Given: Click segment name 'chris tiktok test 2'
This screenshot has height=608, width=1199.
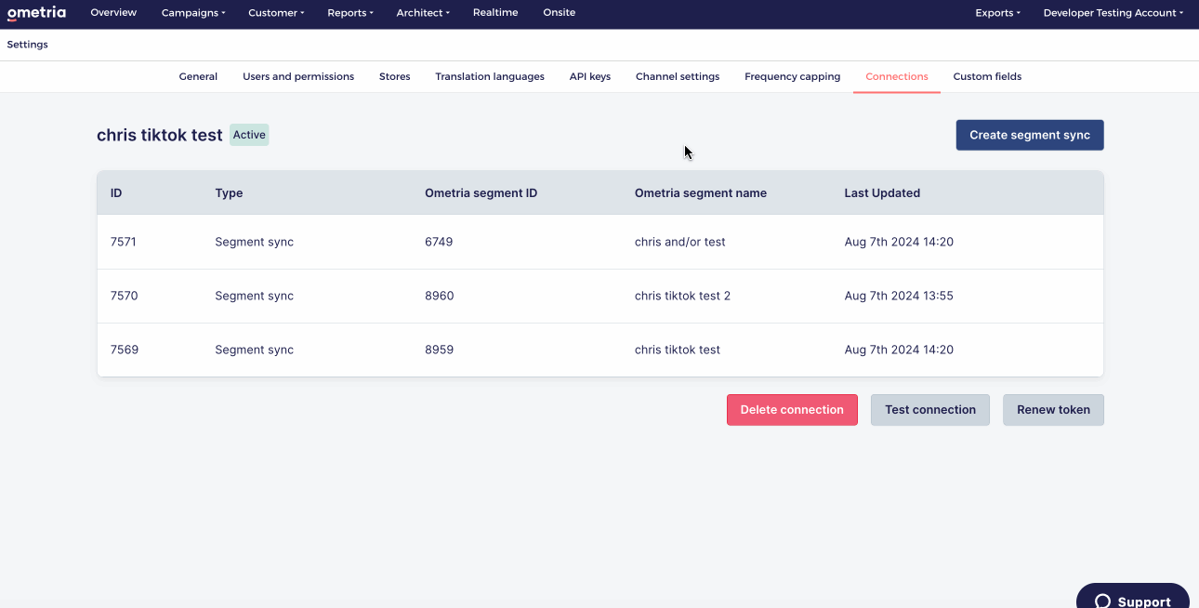Looking at the screenshot, I should (x=682, y=296).
